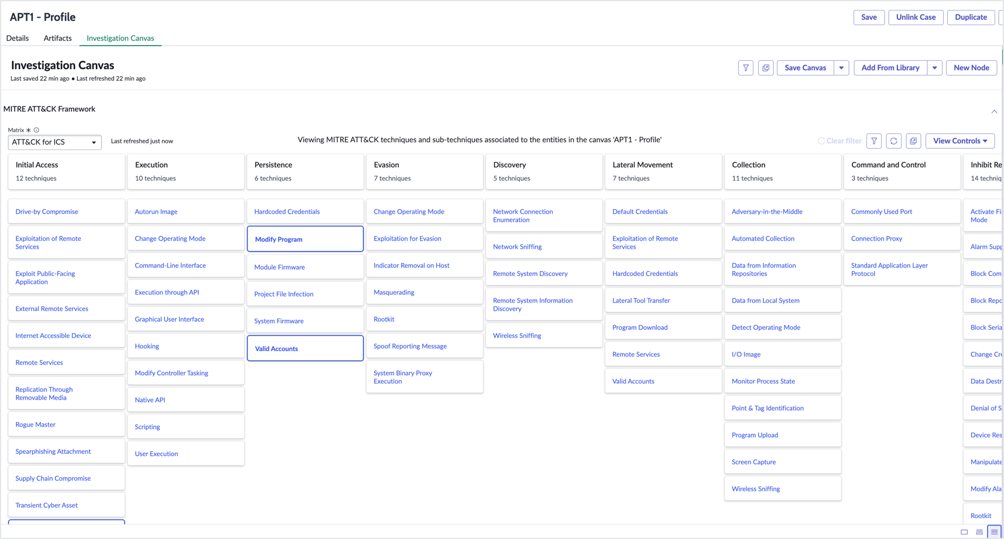The height and width of the screenshot is (539, 1004).
Task: Open the User Execution technique
Action: 186,454
